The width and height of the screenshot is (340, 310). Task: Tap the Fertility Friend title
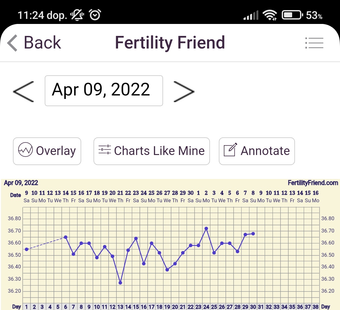(170, 43)
